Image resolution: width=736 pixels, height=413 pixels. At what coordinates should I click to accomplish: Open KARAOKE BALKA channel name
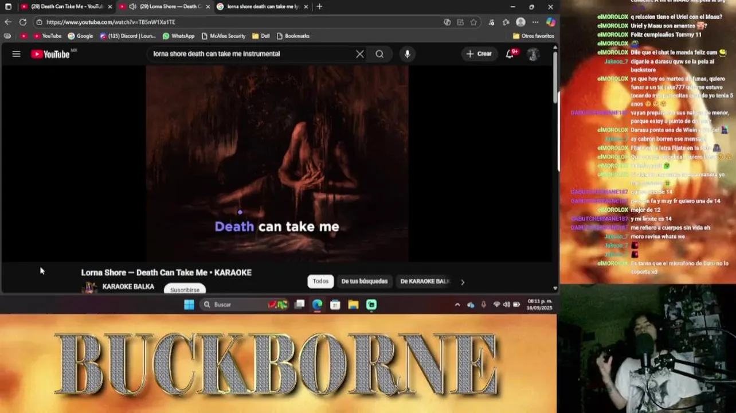[x=128, y=287]
